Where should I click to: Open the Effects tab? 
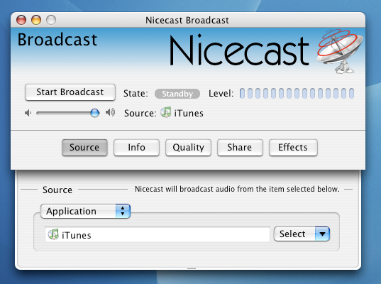293,148
